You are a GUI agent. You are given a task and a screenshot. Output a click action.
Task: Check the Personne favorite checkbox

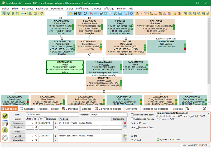[x=137, y=127]
